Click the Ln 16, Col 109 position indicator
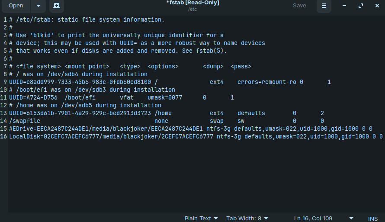 tap(313, 218)
